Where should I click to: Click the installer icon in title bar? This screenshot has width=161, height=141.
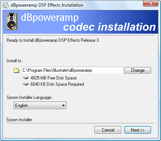coord(6,5)
